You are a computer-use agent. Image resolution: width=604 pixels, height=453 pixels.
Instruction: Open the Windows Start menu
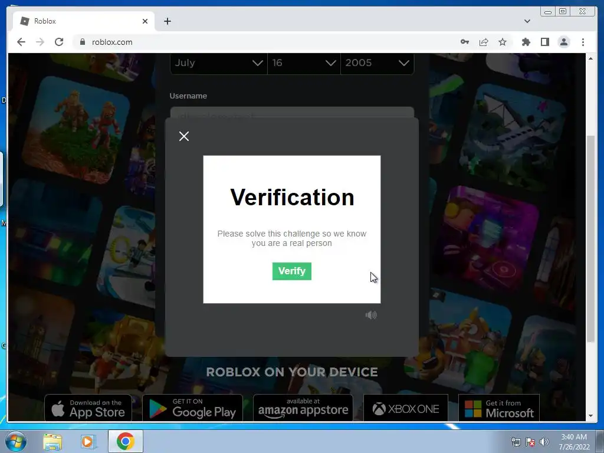pos(16,441)
